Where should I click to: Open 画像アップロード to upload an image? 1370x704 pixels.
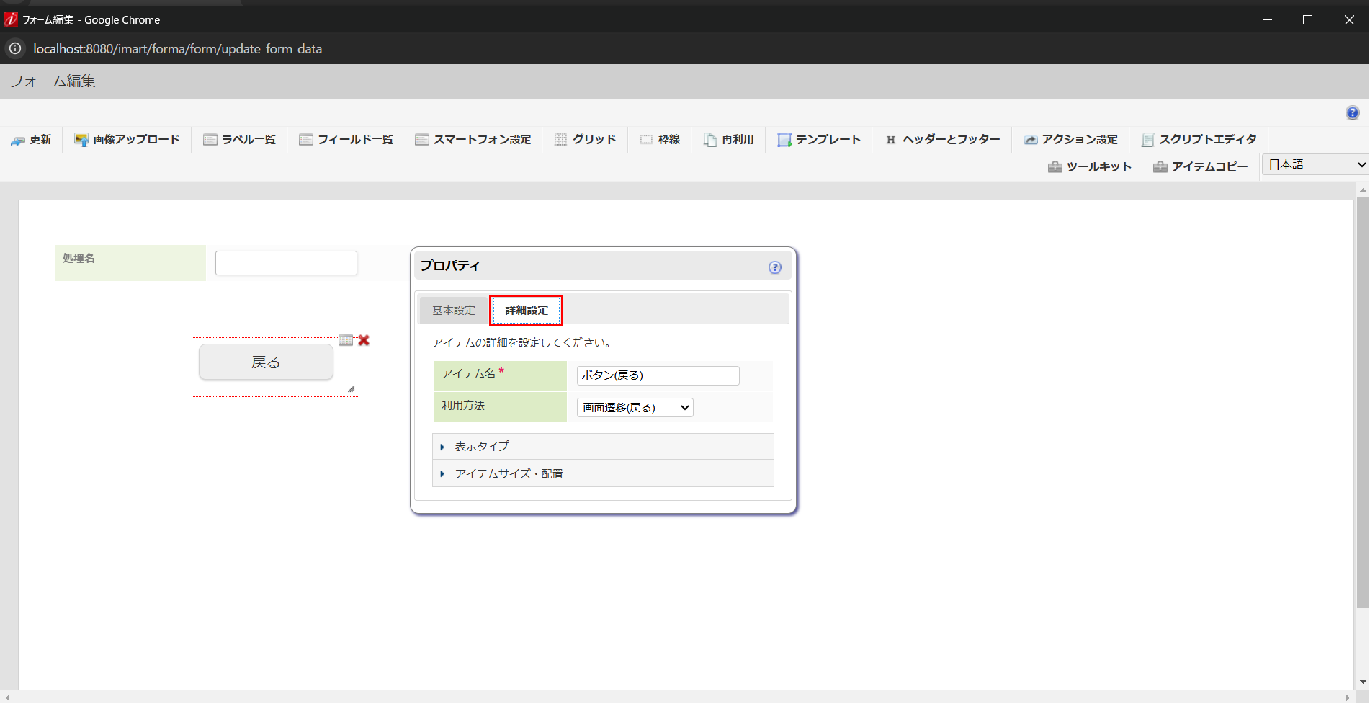[x=126, y=139]
